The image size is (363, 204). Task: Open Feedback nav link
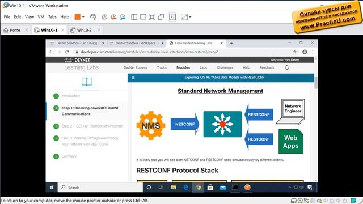[267, 67]
